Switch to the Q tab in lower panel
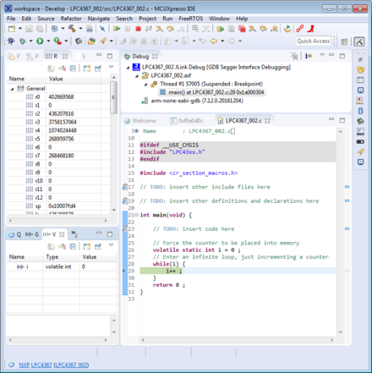 [x=14, y=234]
